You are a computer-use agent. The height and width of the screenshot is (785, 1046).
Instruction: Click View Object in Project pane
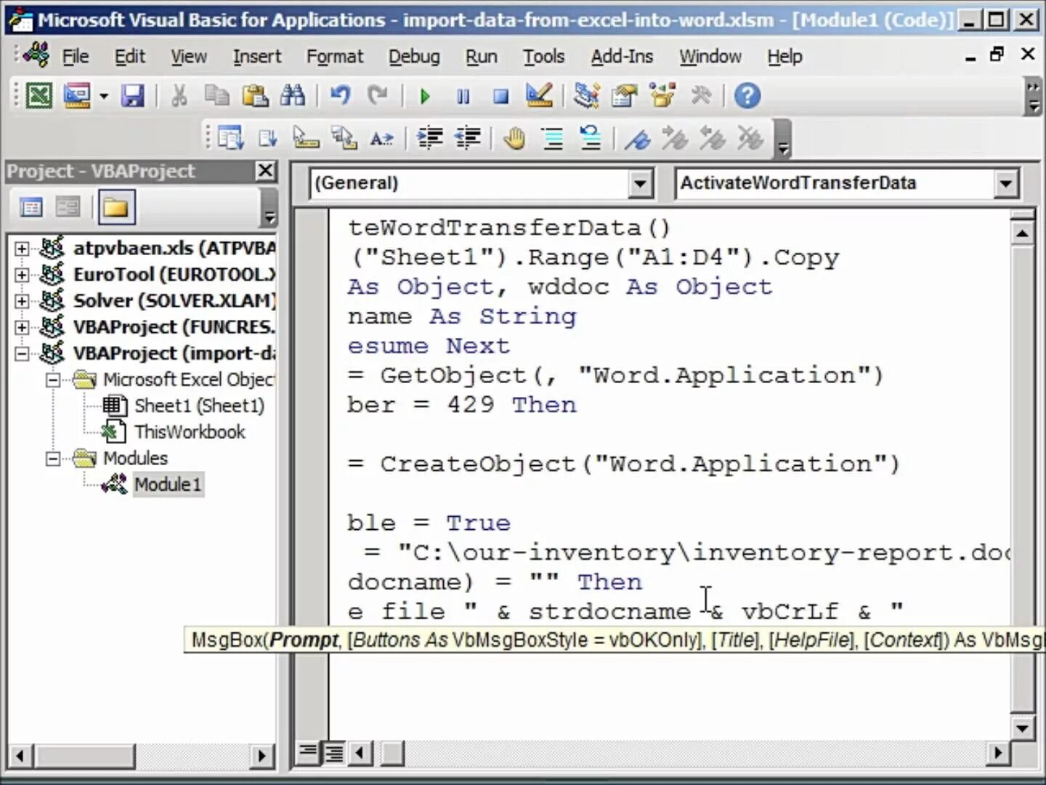[x=68, y=208]
